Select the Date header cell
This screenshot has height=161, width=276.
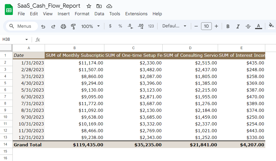pyautogui.click(x=29, y=55)
